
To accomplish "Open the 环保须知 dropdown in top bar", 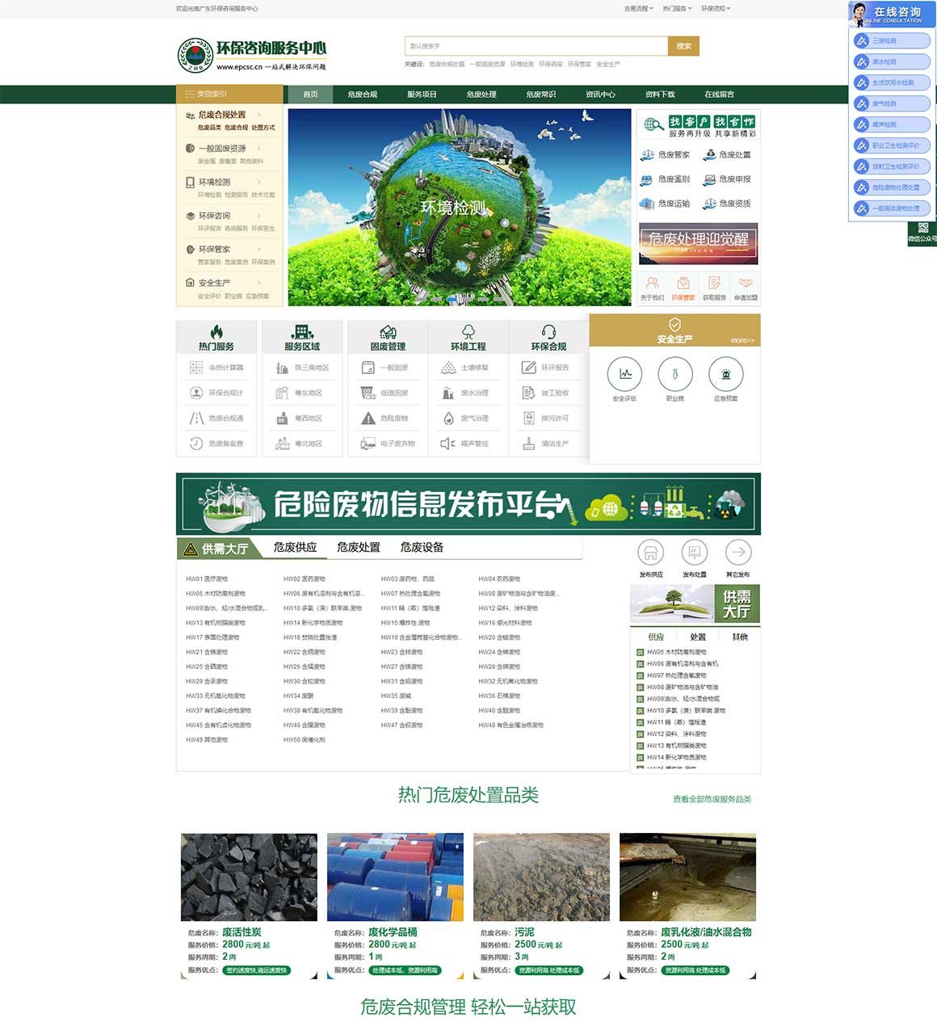I will click(x=715, y=9).
